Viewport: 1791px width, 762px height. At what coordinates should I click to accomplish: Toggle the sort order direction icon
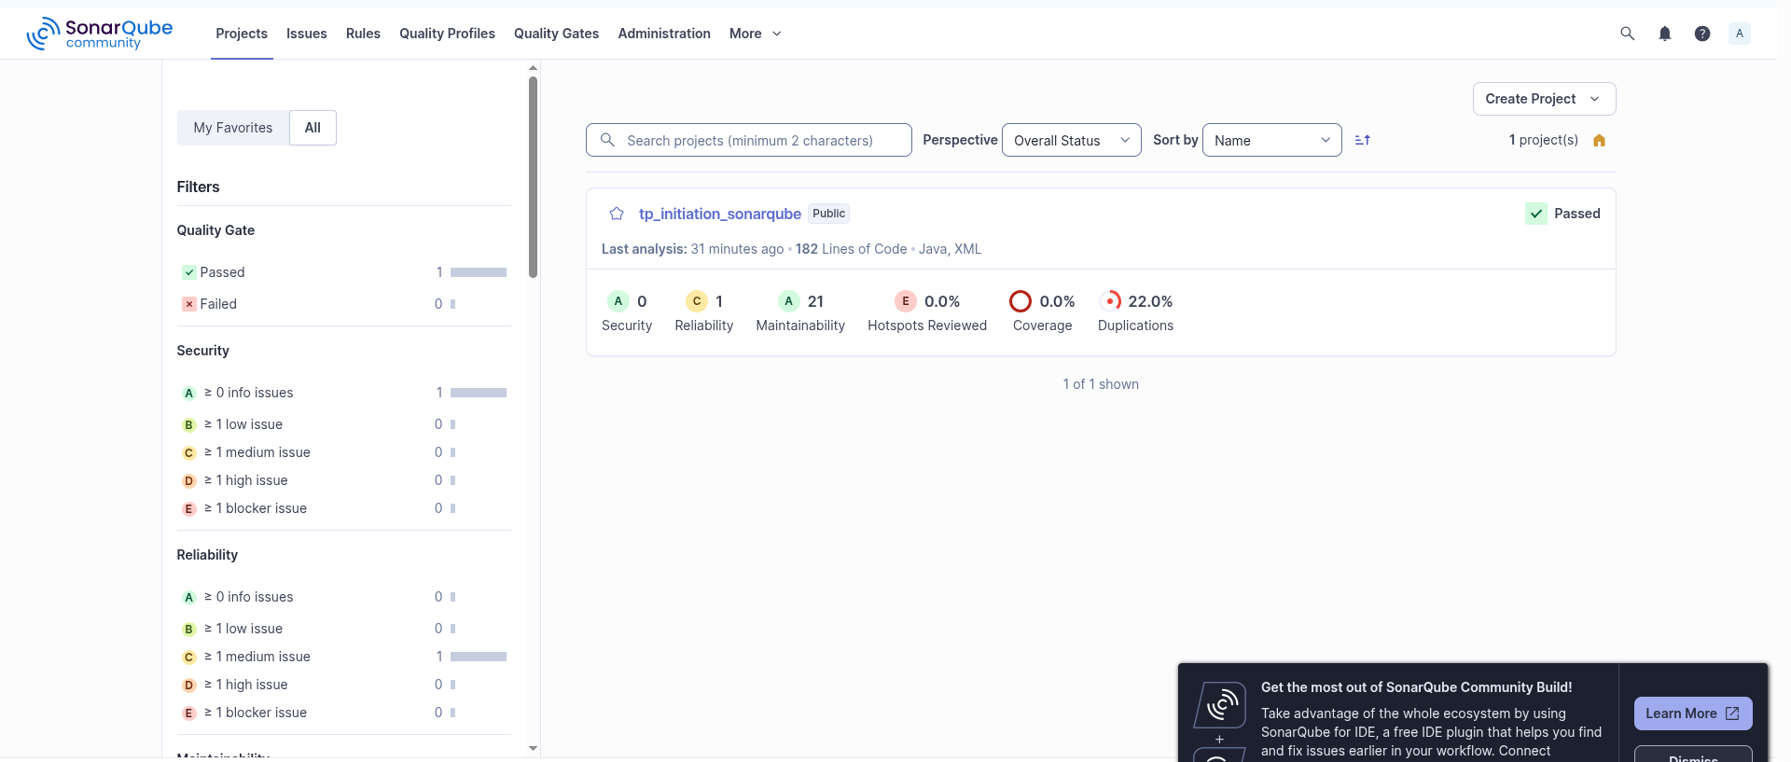tap(1363, 140)
